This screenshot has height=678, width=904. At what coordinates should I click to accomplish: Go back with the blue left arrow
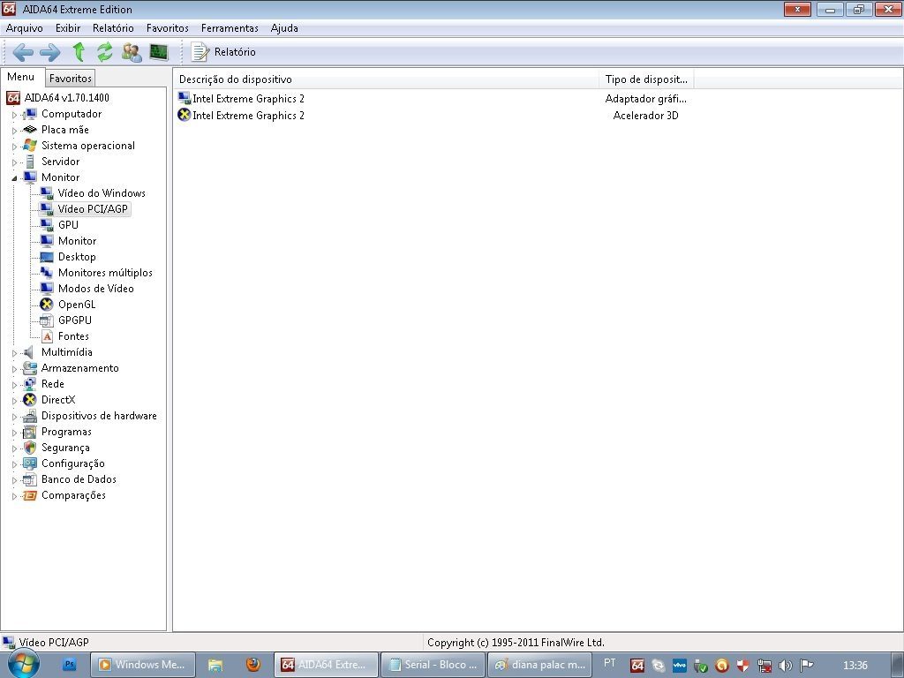[x=23, y=52]
